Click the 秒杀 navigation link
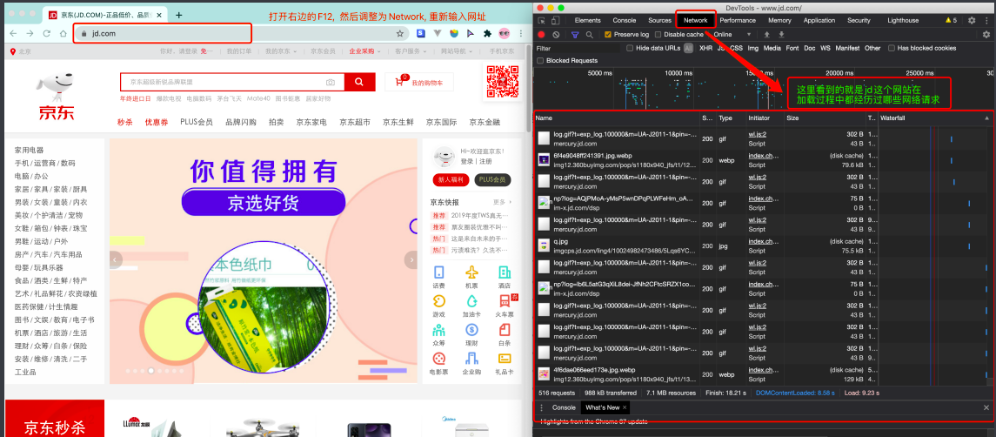996x437 pixels. [x=125, y=122]
